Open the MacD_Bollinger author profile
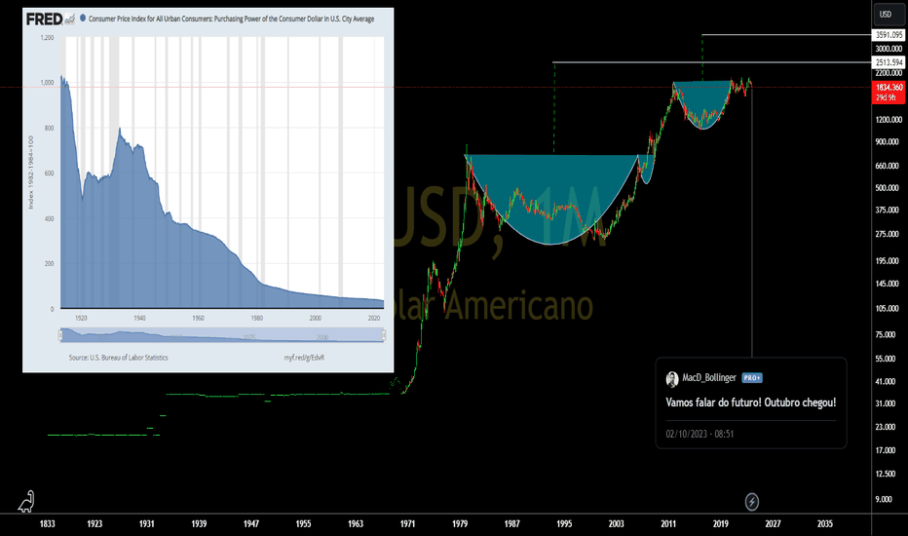The image size is (908, 536). click(x=709, y=378)
